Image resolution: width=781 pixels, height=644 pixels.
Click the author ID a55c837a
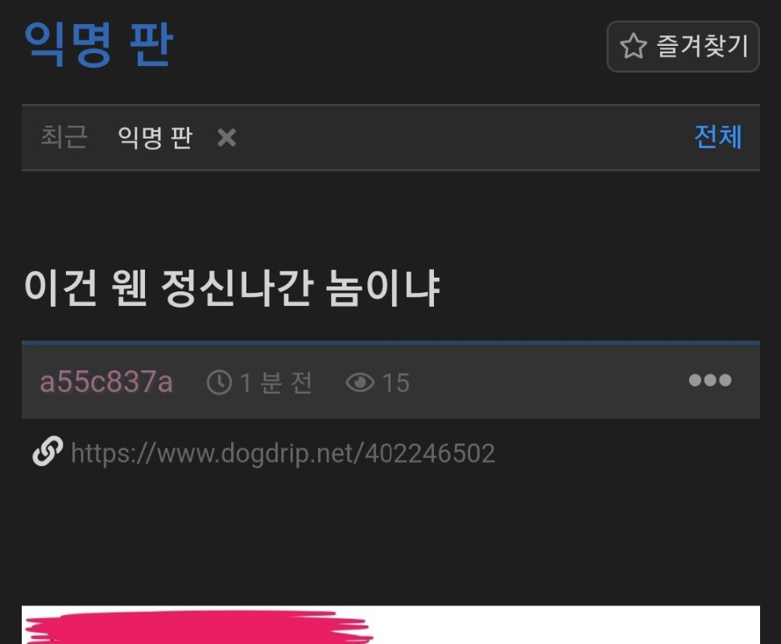106,382
